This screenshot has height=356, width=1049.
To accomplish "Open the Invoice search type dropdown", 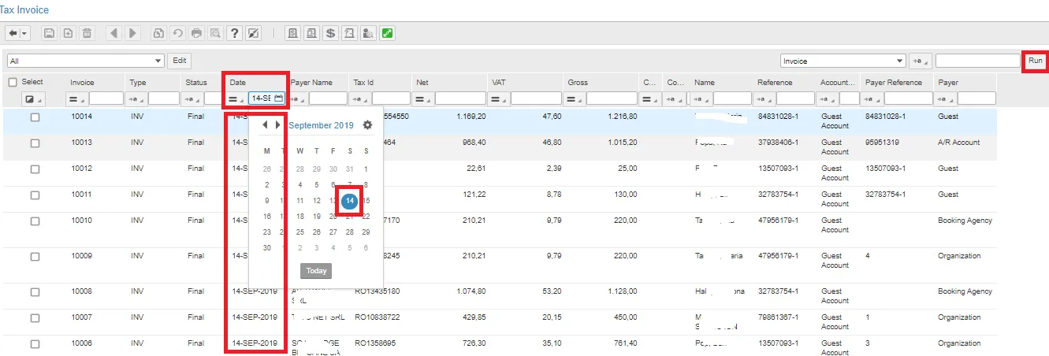I will (x=843, y=61).
